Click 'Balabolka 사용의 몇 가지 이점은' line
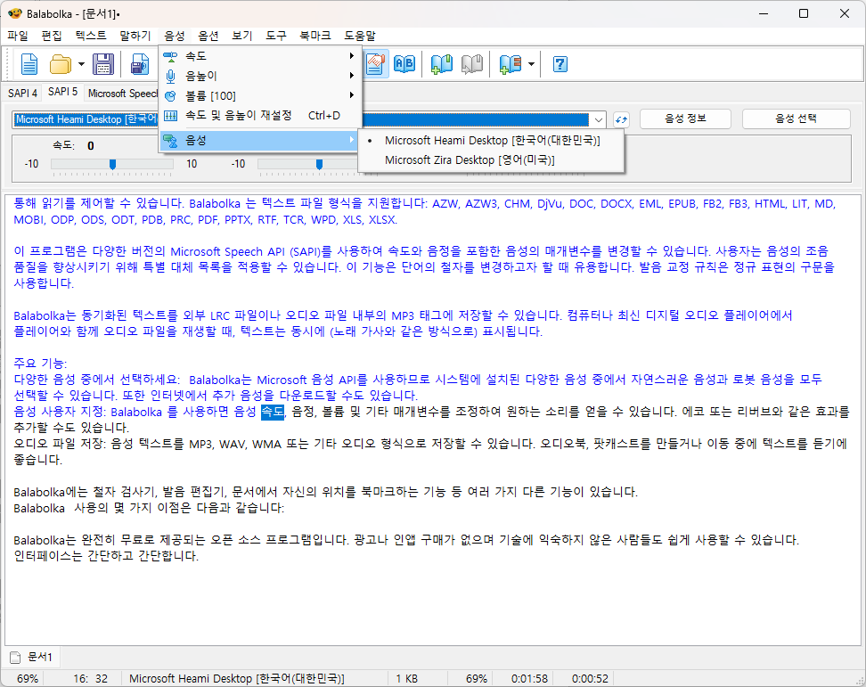Image resolution: width=866 pixels, height=687 pixels. (149, 508)
